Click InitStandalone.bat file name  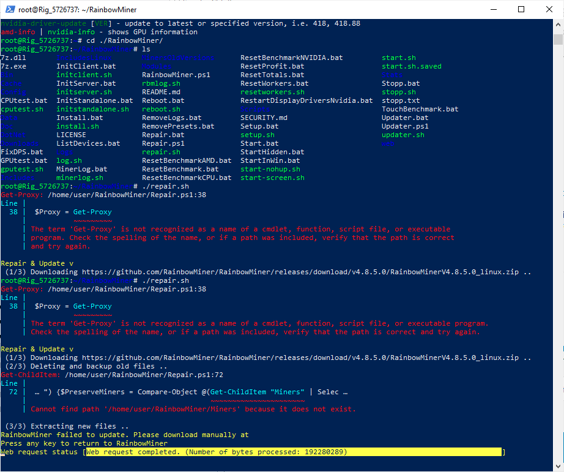[95, 100]
